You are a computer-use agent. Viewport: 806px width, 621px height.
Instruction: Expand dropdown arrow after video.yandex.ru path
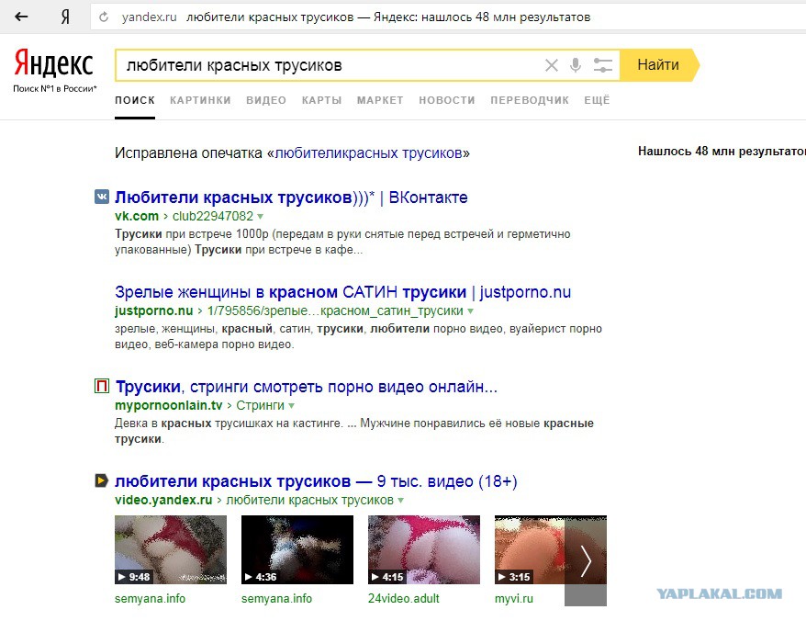[400, 501]
